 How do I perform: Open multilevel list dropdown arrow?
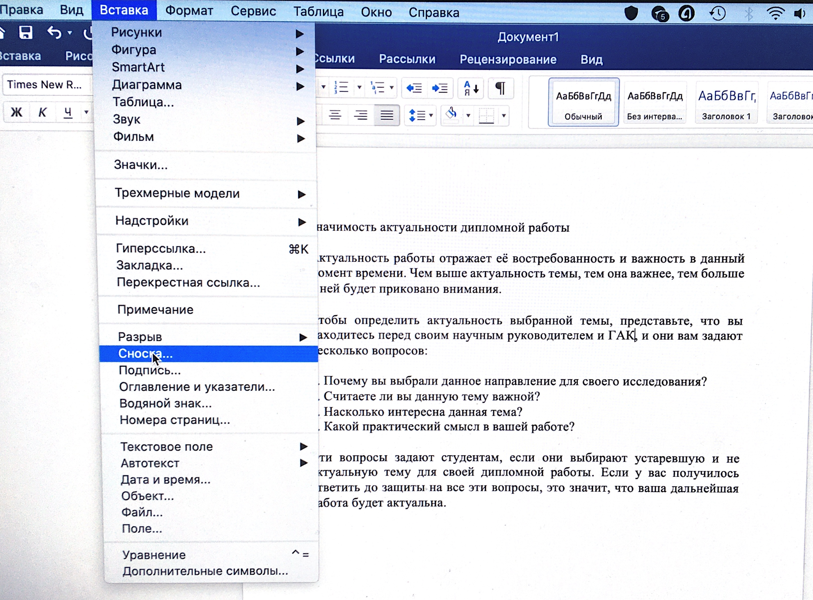[x=392, y=87]
